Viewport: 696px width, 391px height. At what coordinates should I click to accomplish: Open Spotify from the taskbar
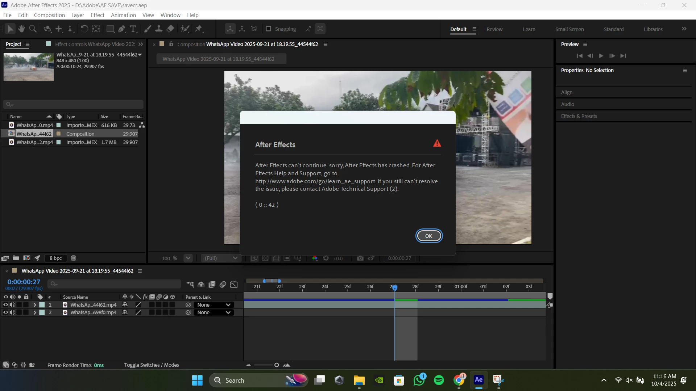coord(439,380)
